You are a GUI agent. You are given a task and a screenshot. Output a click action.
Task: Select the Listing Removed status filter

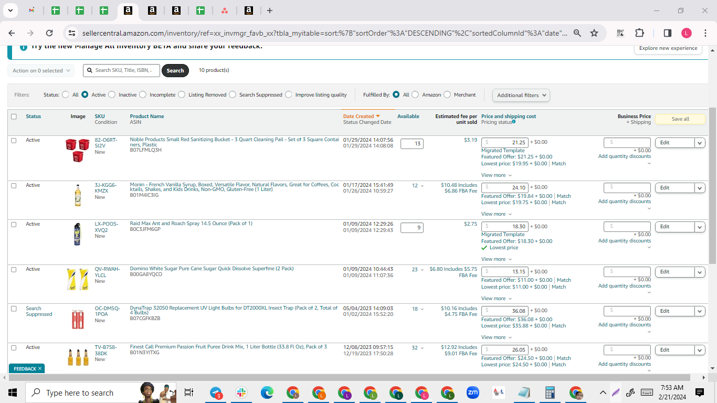[x=182, y=95]
